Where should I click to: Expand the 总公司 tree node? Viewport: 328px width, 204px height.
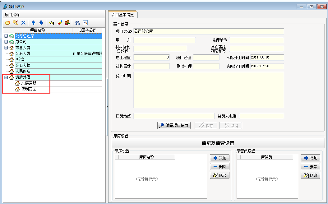click(6, 42)
